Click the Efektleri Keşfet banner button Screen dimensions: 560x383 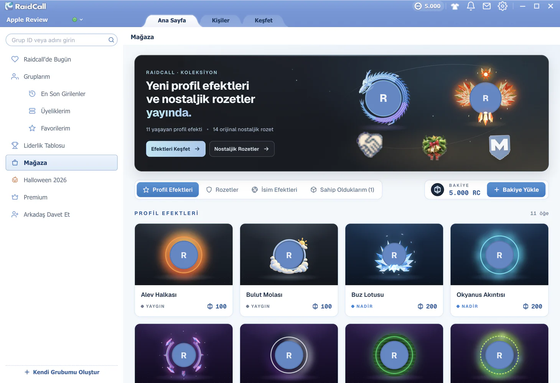click(x=176, y=149)
